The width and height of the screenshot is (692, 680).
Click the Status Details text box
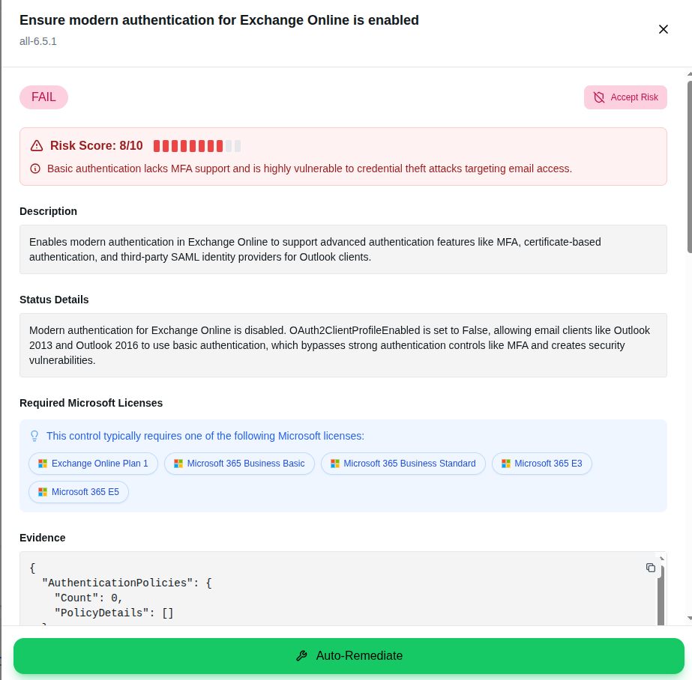[x=343, y=345]
